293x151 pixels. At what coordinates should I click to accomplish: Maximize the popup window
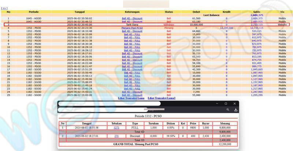pyautogui.click(x=226, y=104)
